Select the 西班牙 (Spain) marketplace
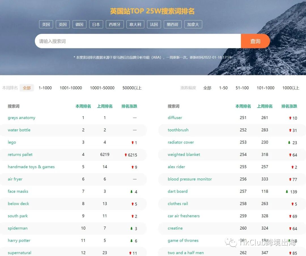 coord(114,24)
